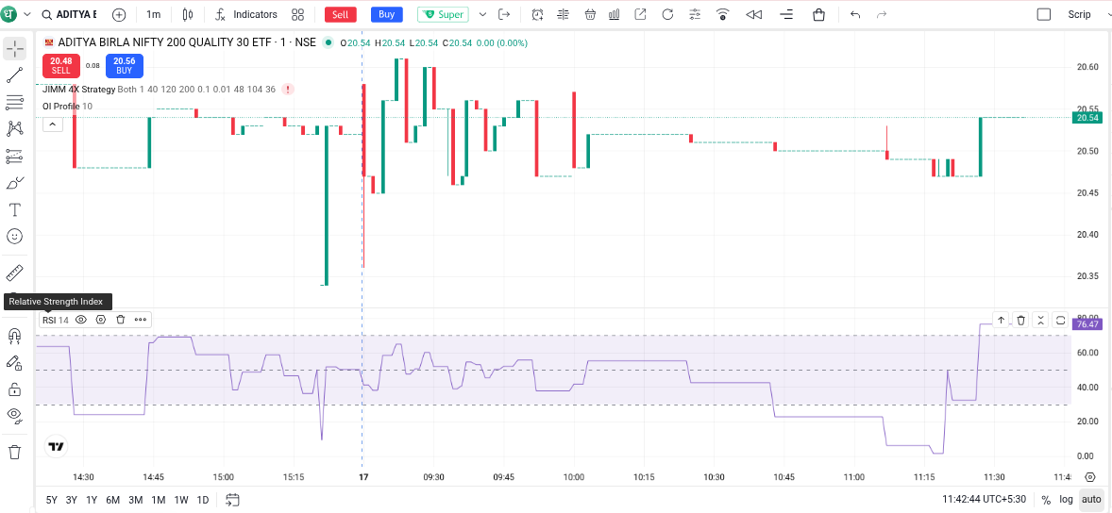Delete the RSI indicator from legend
The width and height of the screenshot is (1112, 513).
coord(121,320)
